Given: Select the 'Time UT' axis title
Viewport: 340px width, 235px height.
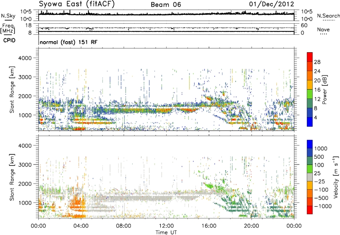Looking at the screenshot, I should click(166, 232).
